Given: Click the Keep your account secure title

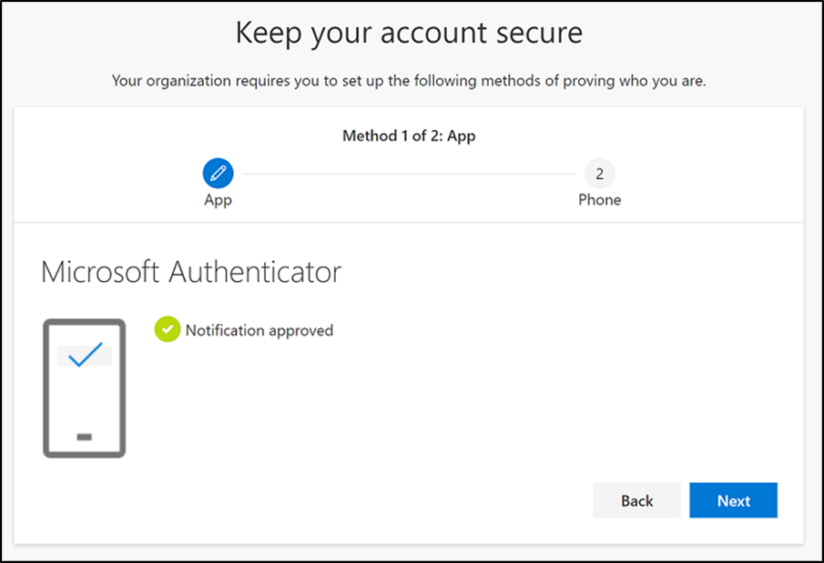Looking at the screenshot, I should [x=409, y=33].
